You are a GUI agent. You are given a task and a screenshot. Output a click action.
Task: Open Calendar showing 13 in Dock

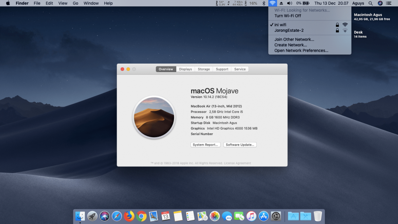pyautogui.click(x=166, y=216)
